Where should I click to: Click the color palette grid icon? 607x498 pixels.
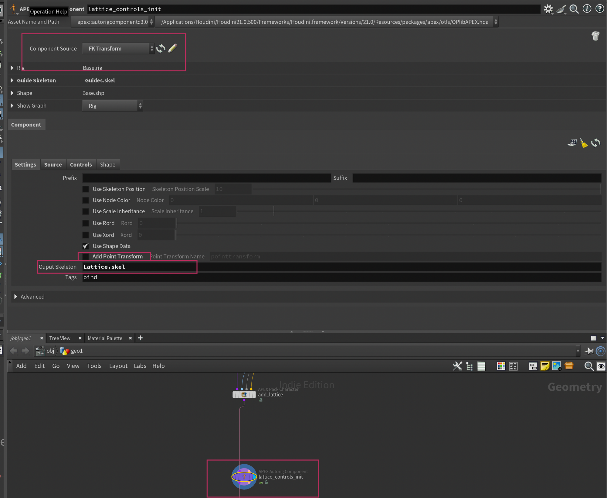click(501, 366)
